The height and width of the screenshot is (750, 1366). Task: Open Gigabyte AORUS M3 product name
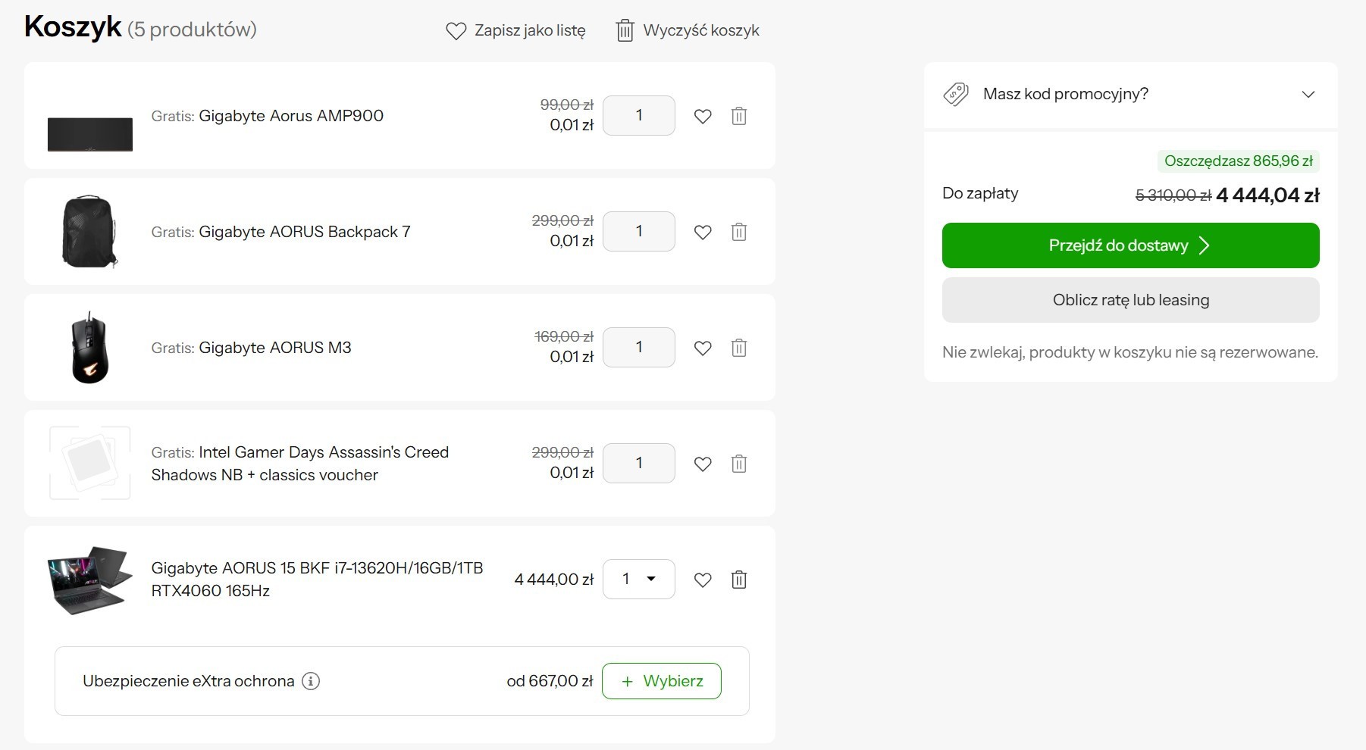tap(275, 348)
